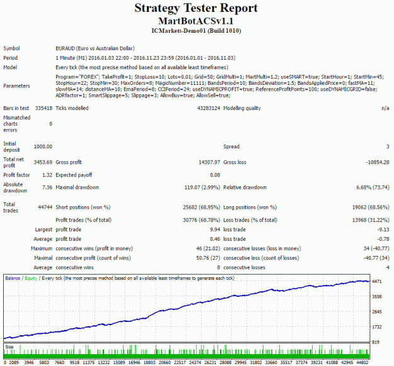
Task: Click Maximal drawdown value 119.07 (2.99%)
Action: pos(202,187)
